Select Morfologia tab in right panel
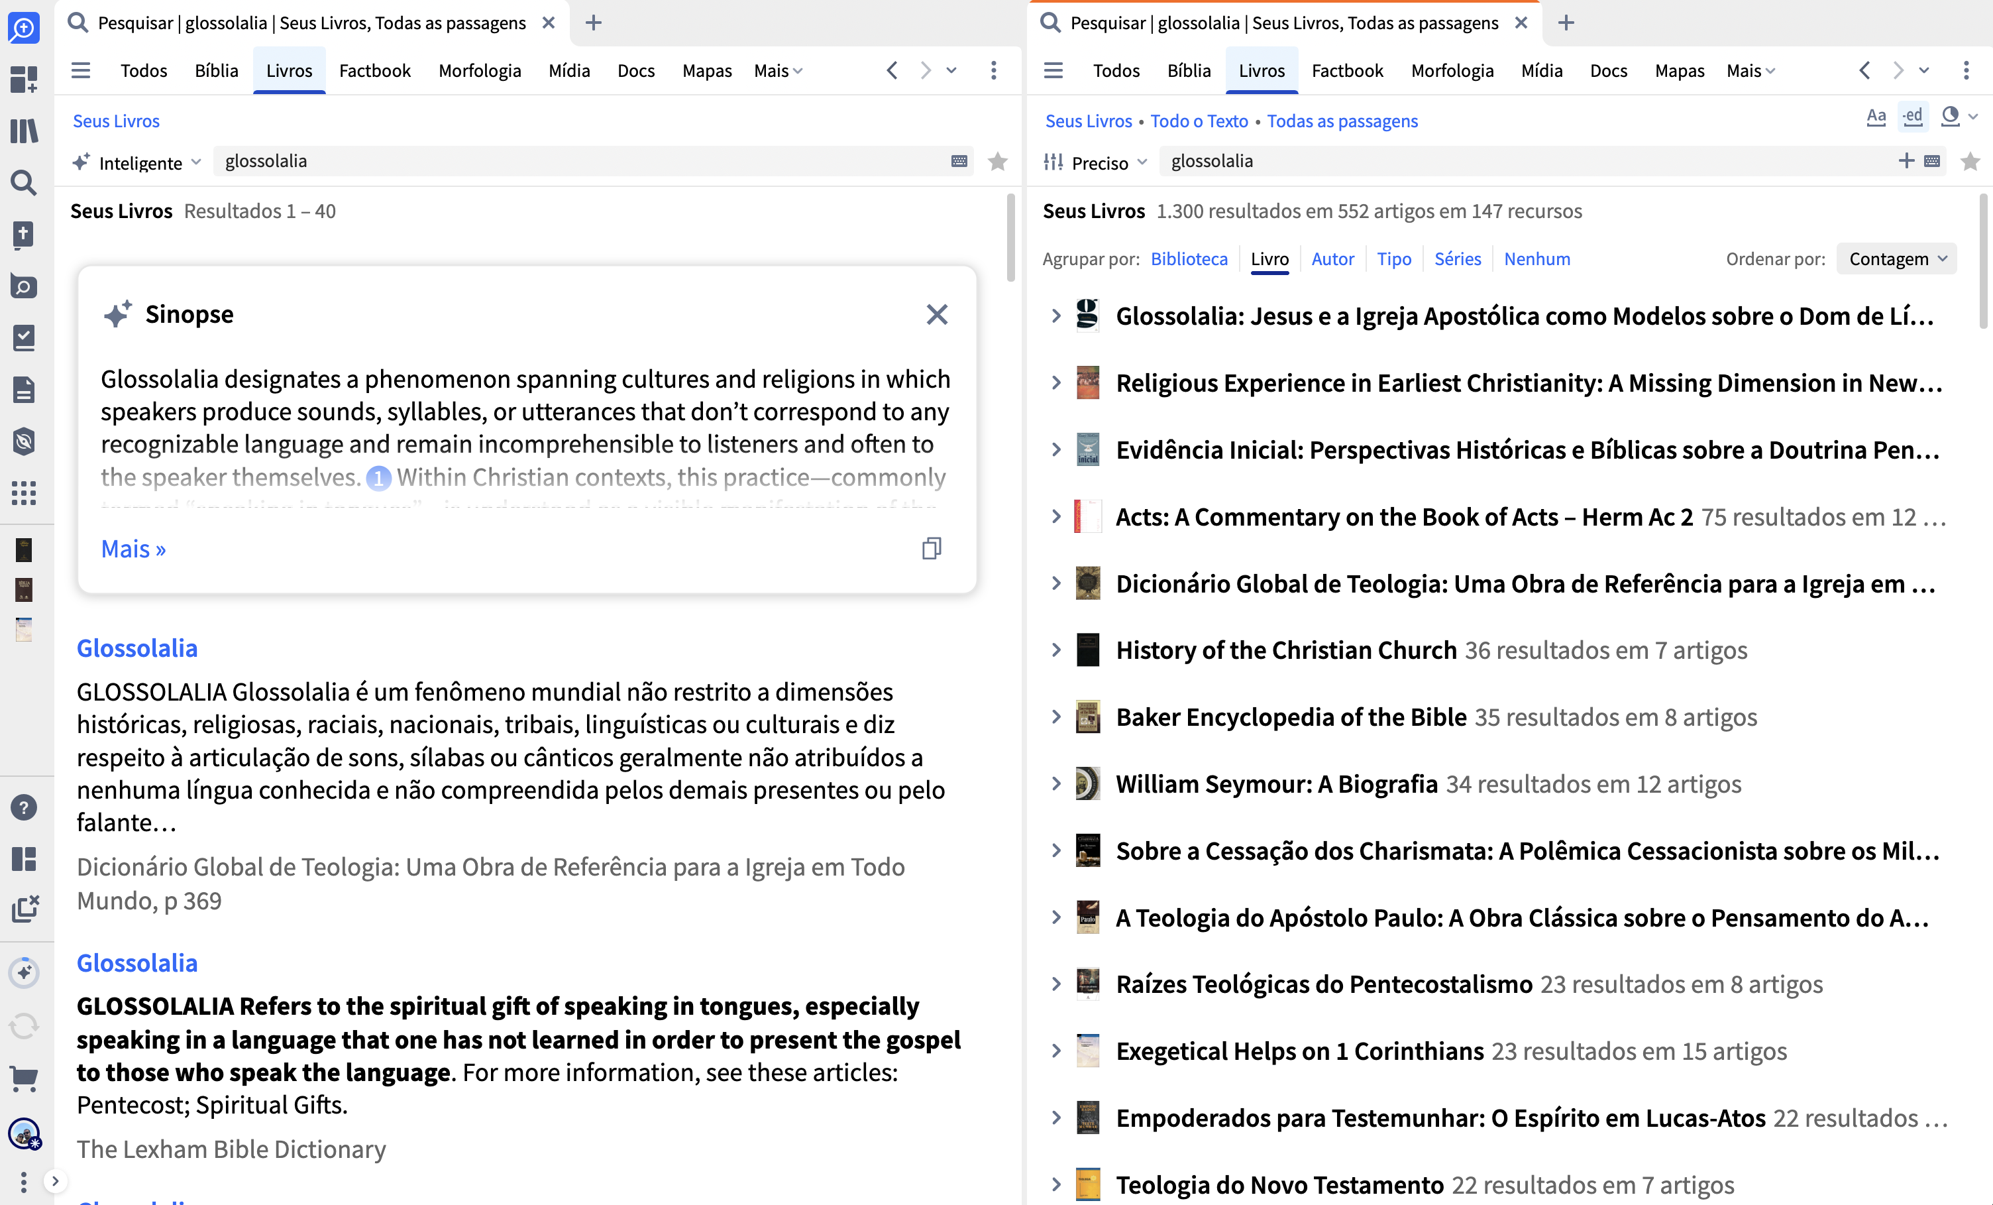This screenshot has height=1205, width=1993. (1452, 70)
